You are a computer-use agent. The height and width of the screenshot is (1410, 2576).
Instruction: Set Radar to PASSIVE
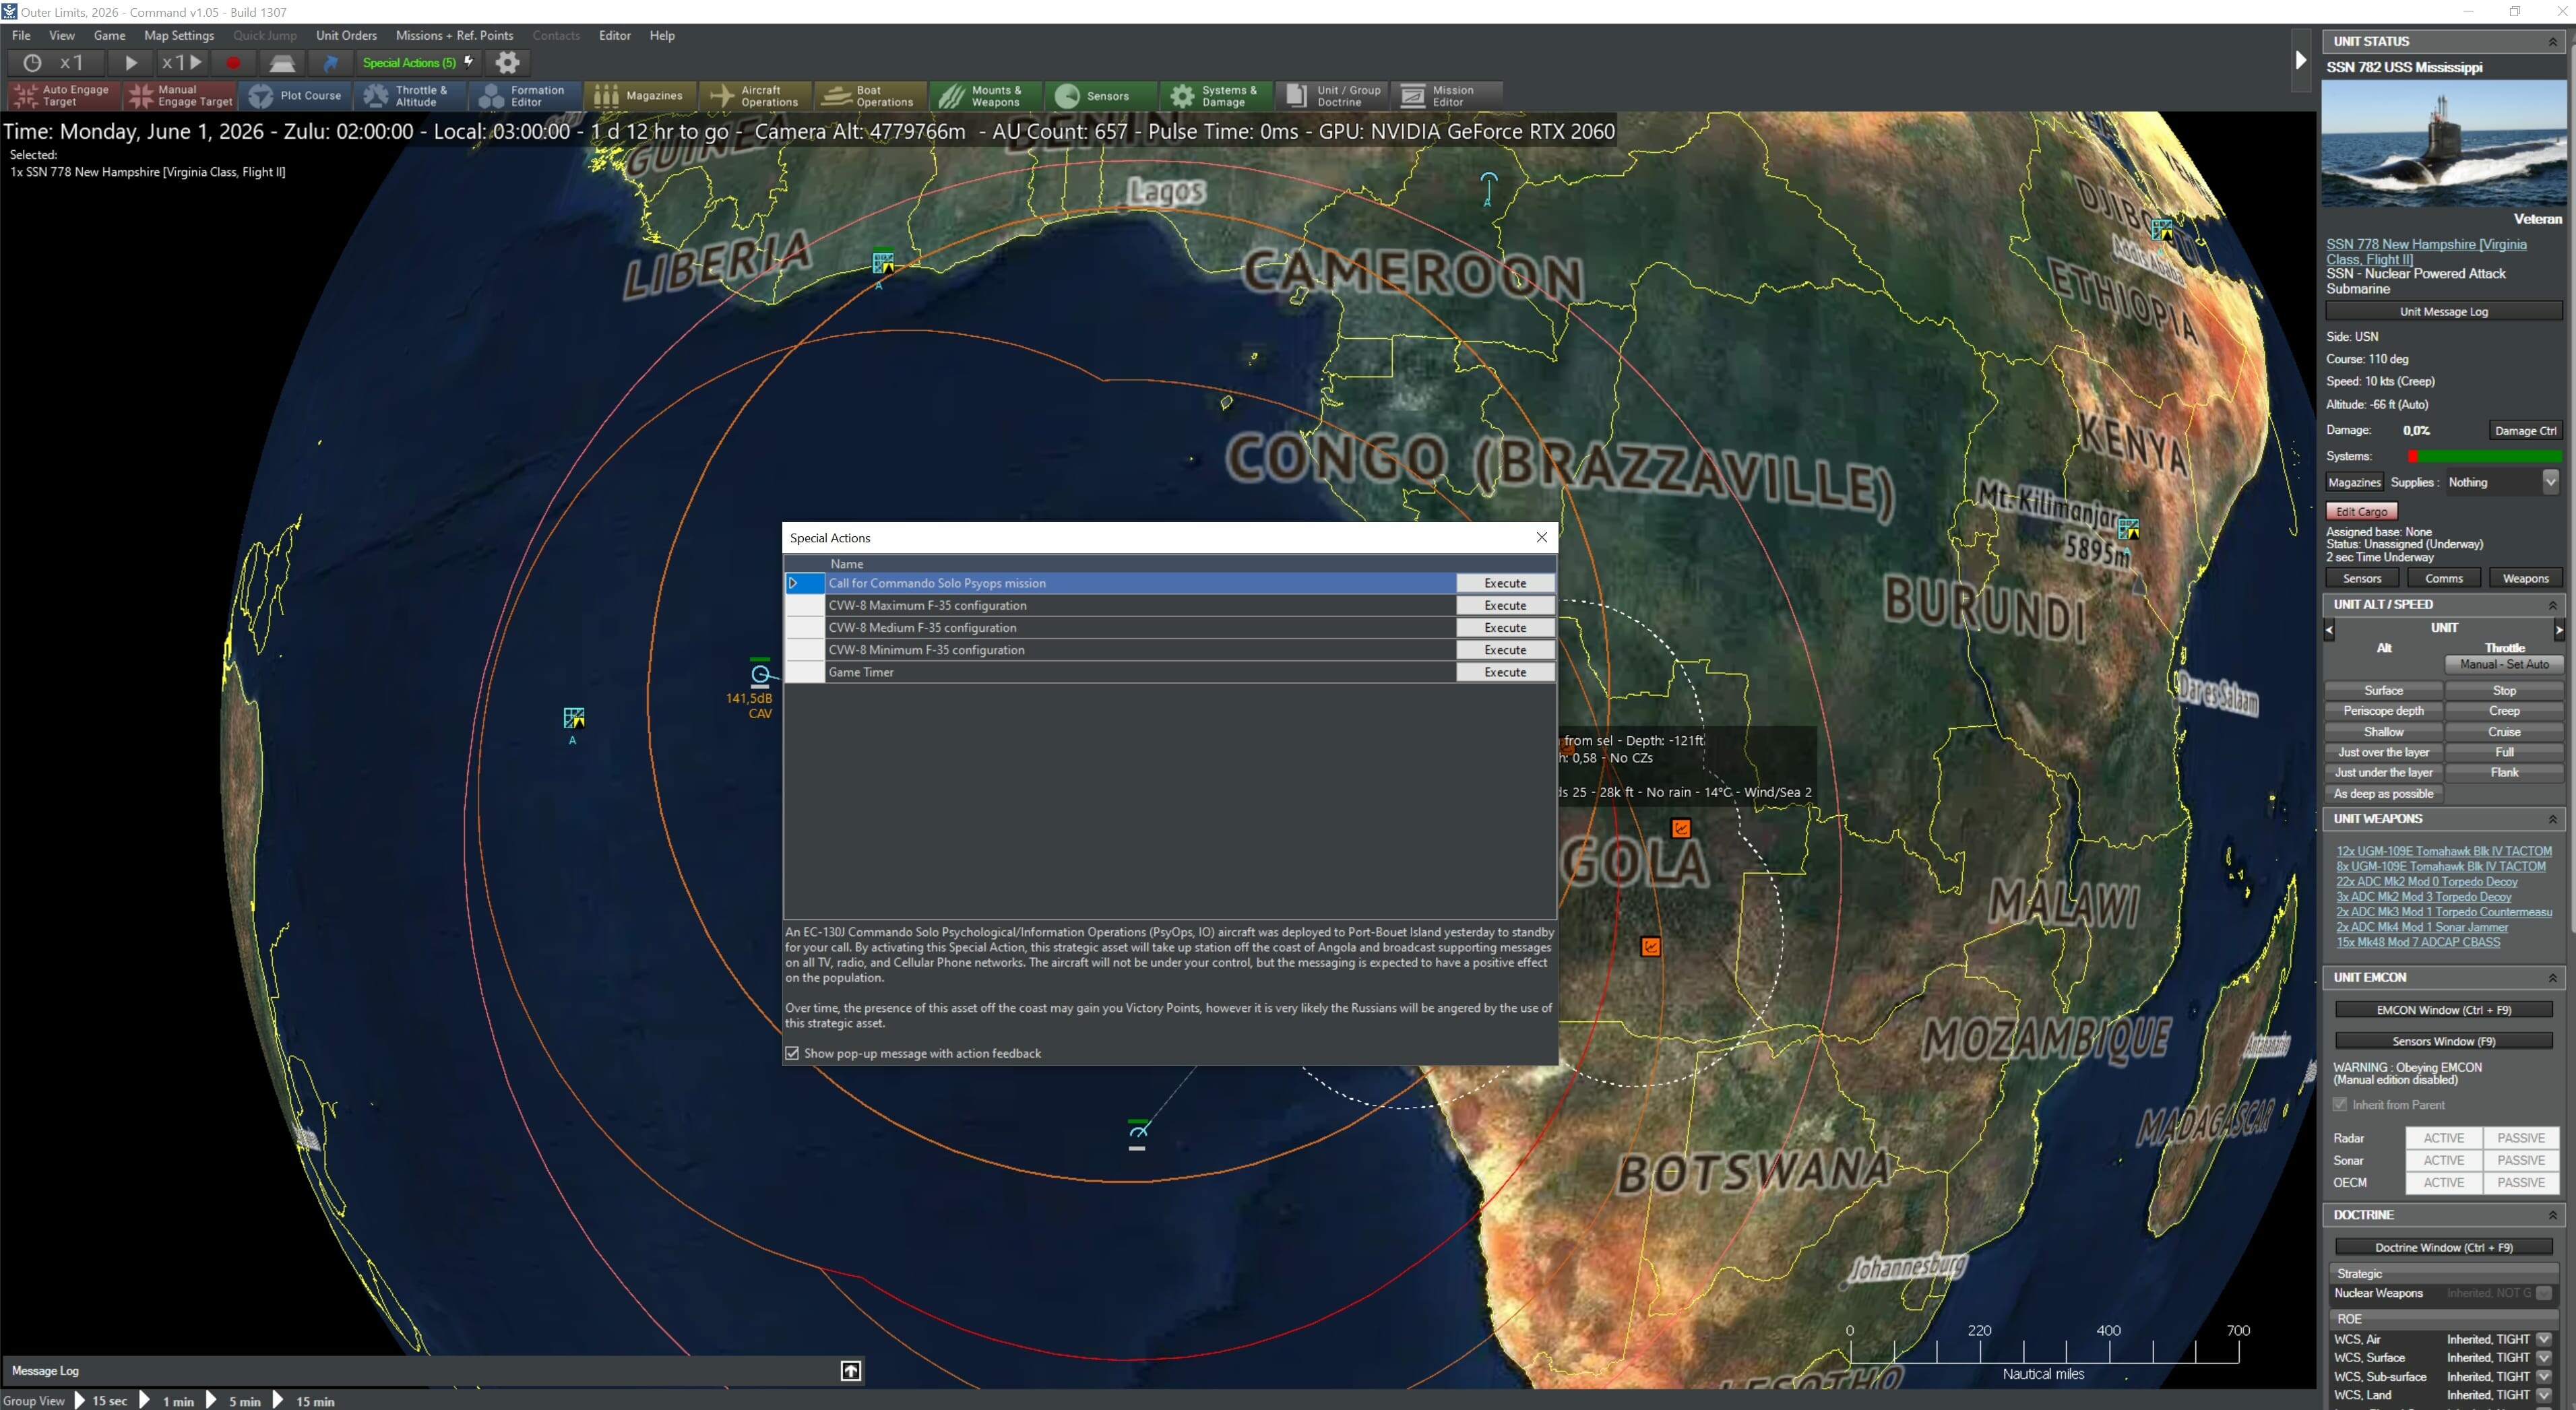click(2520, 1137)
